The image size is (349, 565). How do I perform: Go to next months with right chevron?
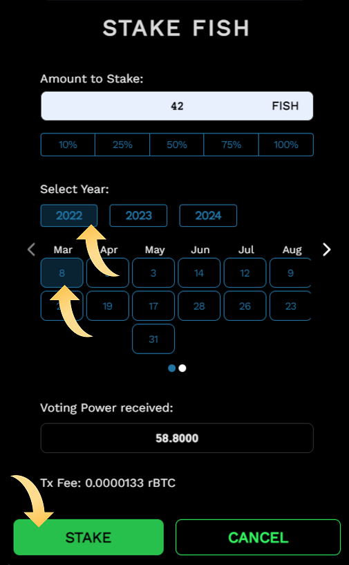[x=326, y=250]
